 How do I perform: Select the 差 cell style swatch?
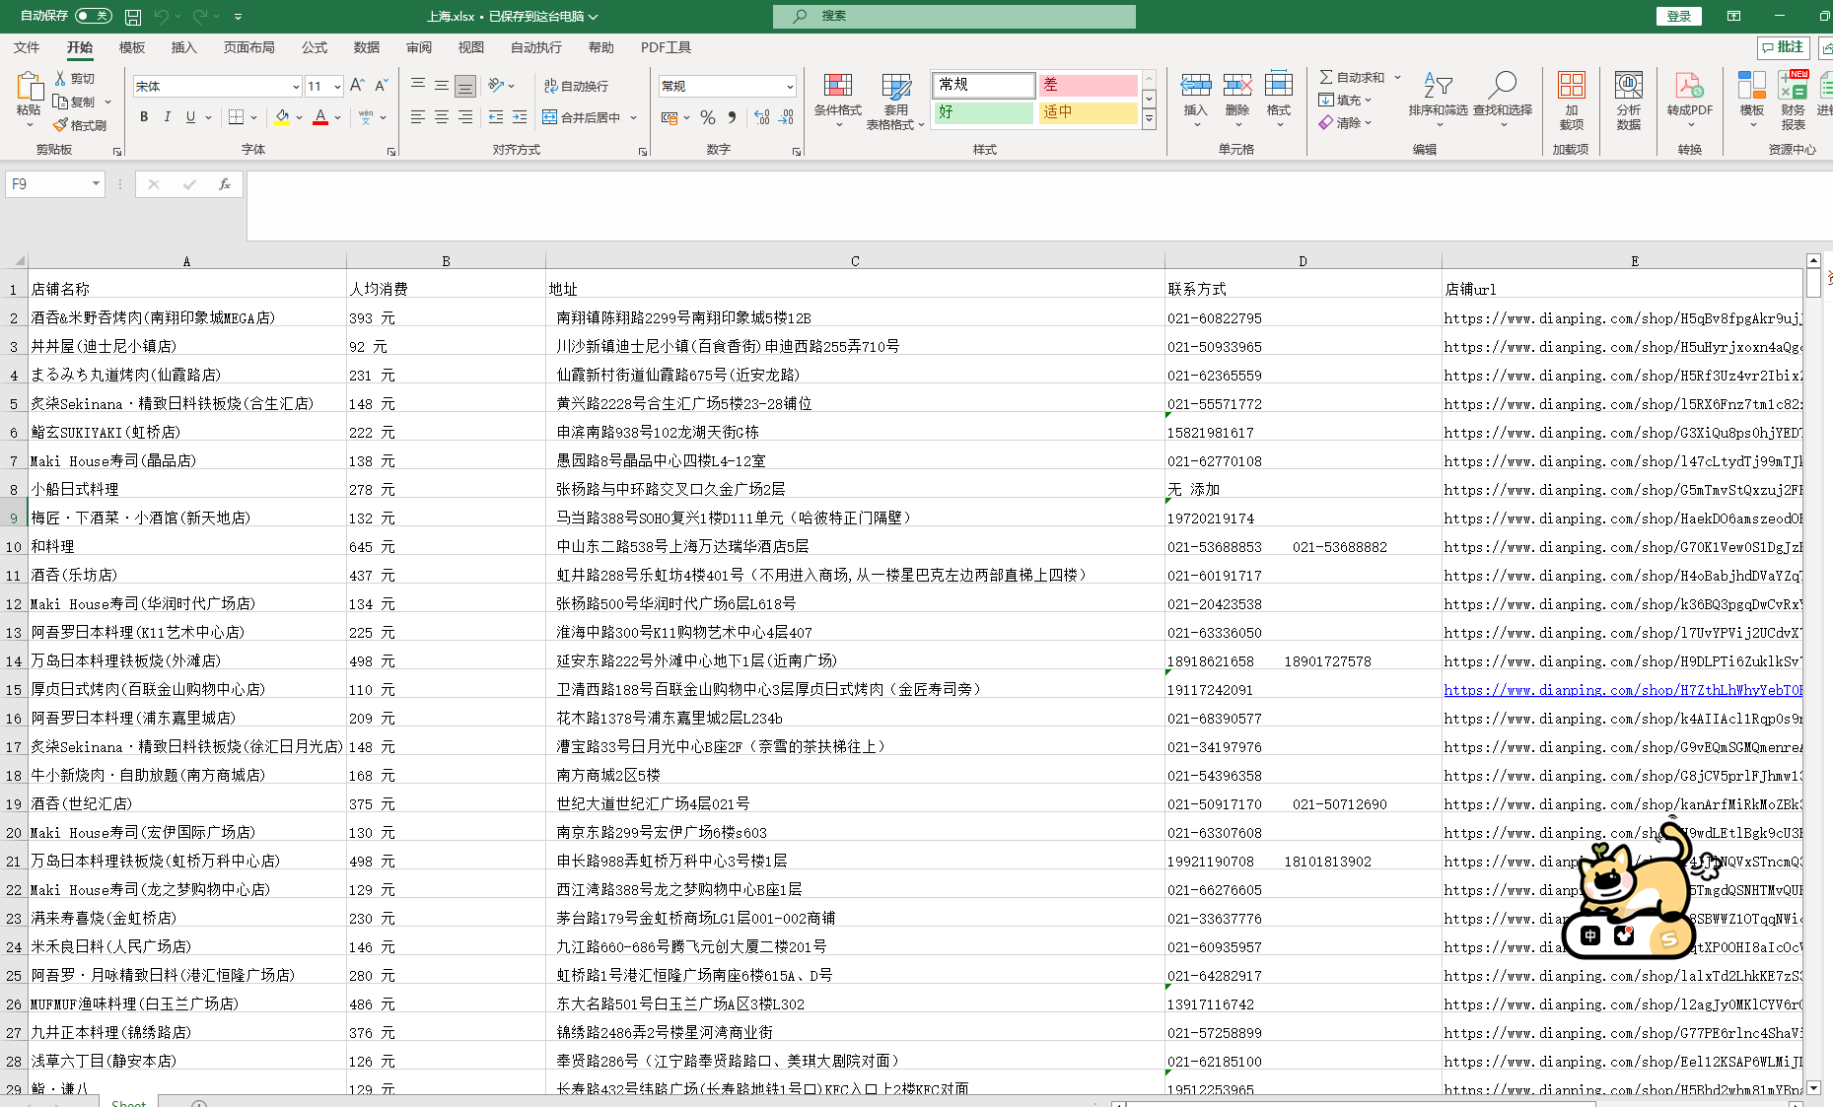pyautogui.click(x=1088, y=85)
